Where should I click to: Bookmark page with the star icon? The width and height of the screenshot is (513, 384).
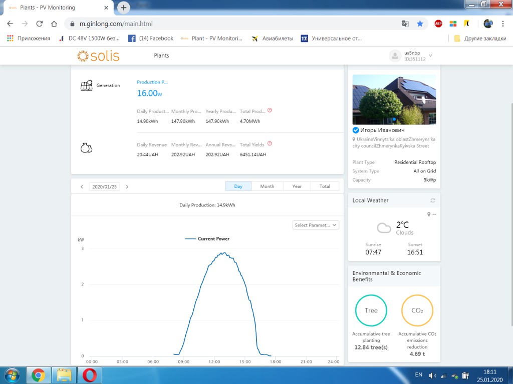tap(420, 23)
